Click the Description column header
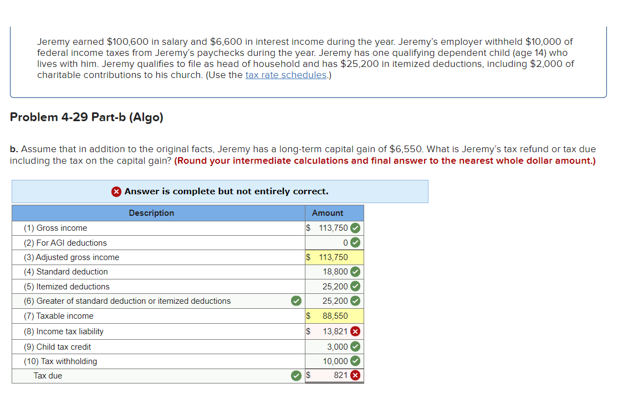This screenshot has height=394, width=628. coord(159,213)
